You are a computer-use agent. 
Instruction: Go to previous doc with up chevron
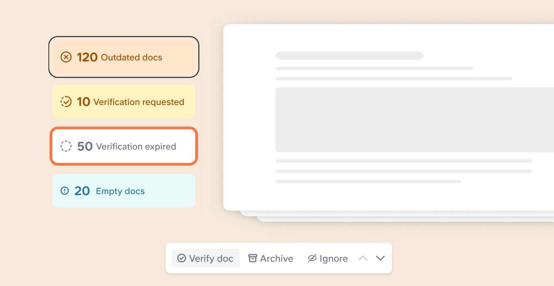(363, 258)
